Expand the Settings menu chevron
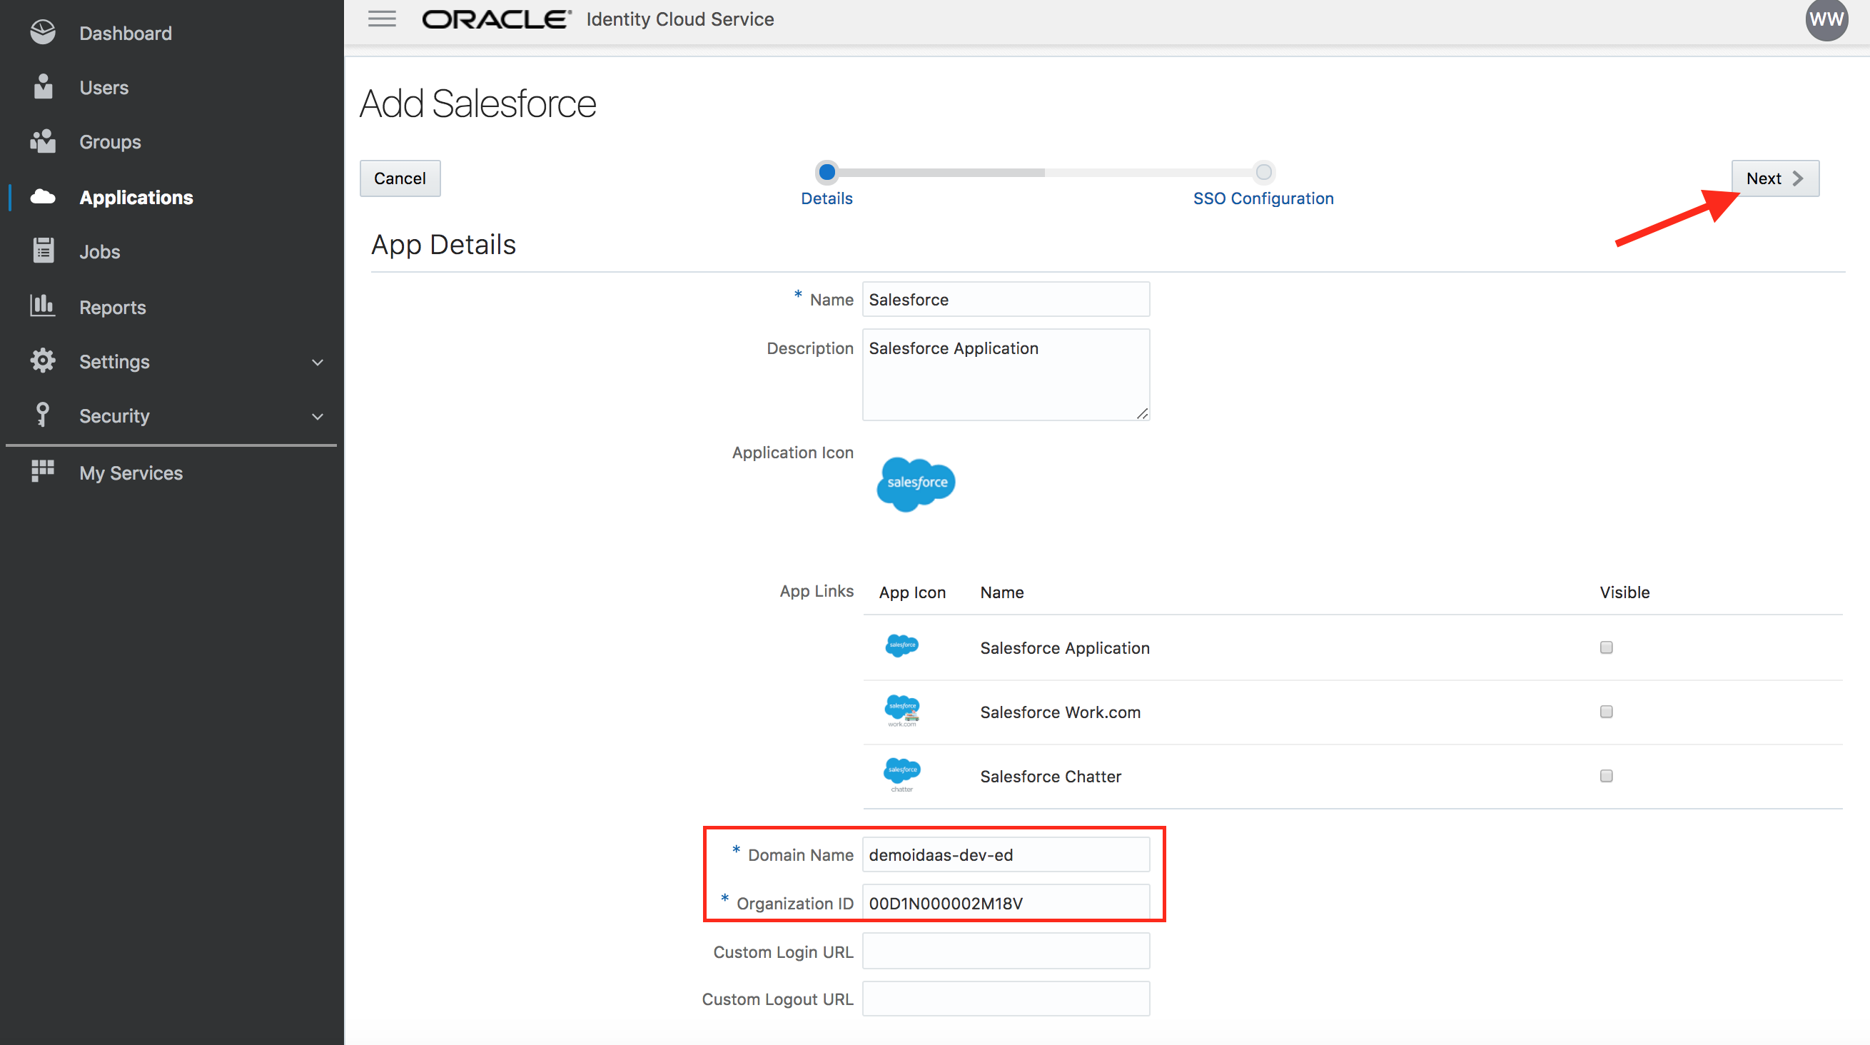 (x=317, y=363)
